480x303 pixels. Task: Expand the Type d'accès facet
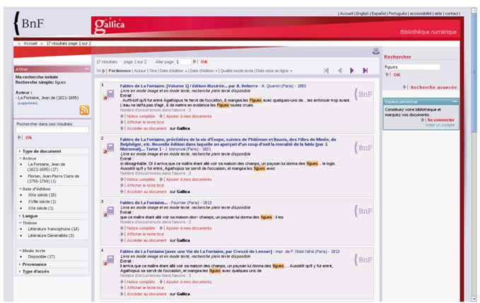click(x=34, y=271)
